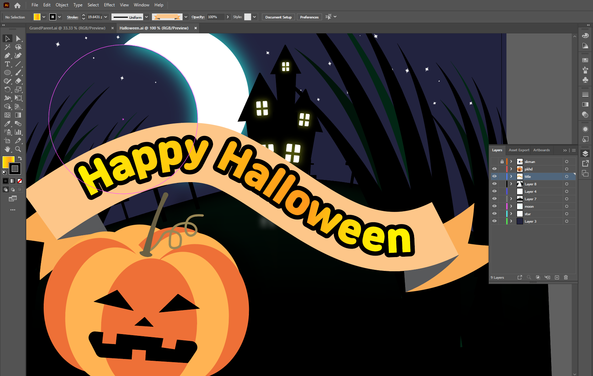Click the delete layer trash icon
This screenshot has height=376, width=593.
(x=566, y=277)
